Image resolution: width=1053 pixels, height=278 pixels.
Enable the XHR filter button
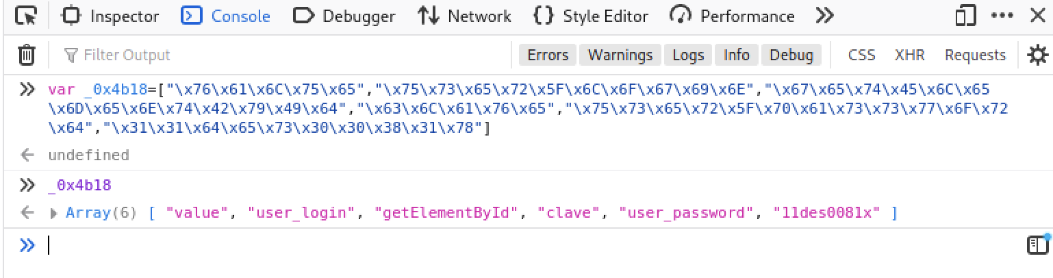point(910,55)
